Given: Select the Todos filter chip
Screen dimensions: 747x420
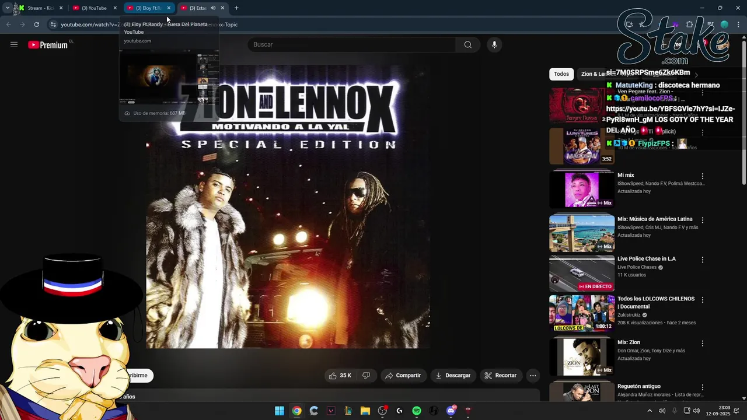Looking at the screenshot, I should pyautogui.click(x=561, y=74).
